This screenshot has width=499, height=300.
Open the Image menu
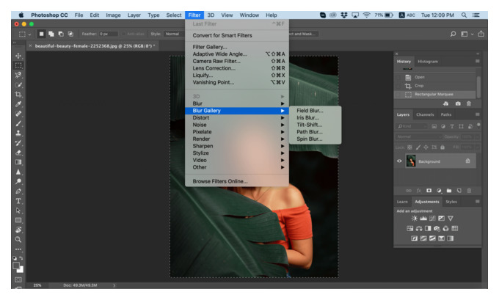(113, 15)
